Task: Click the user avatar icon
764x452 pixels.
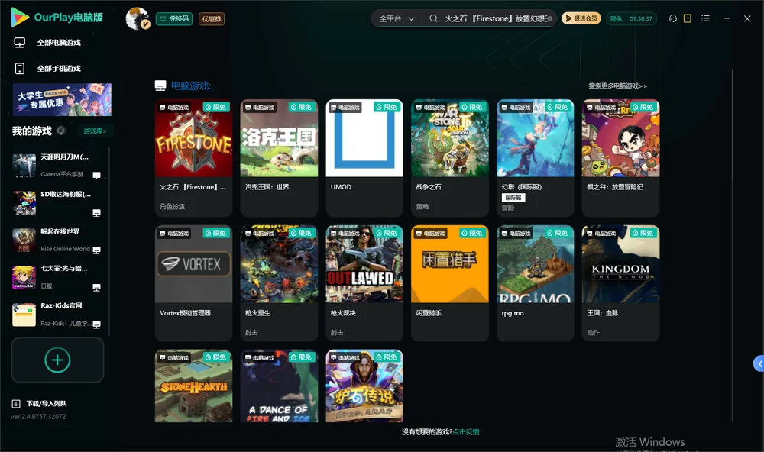Action: (x=138, y=19)
